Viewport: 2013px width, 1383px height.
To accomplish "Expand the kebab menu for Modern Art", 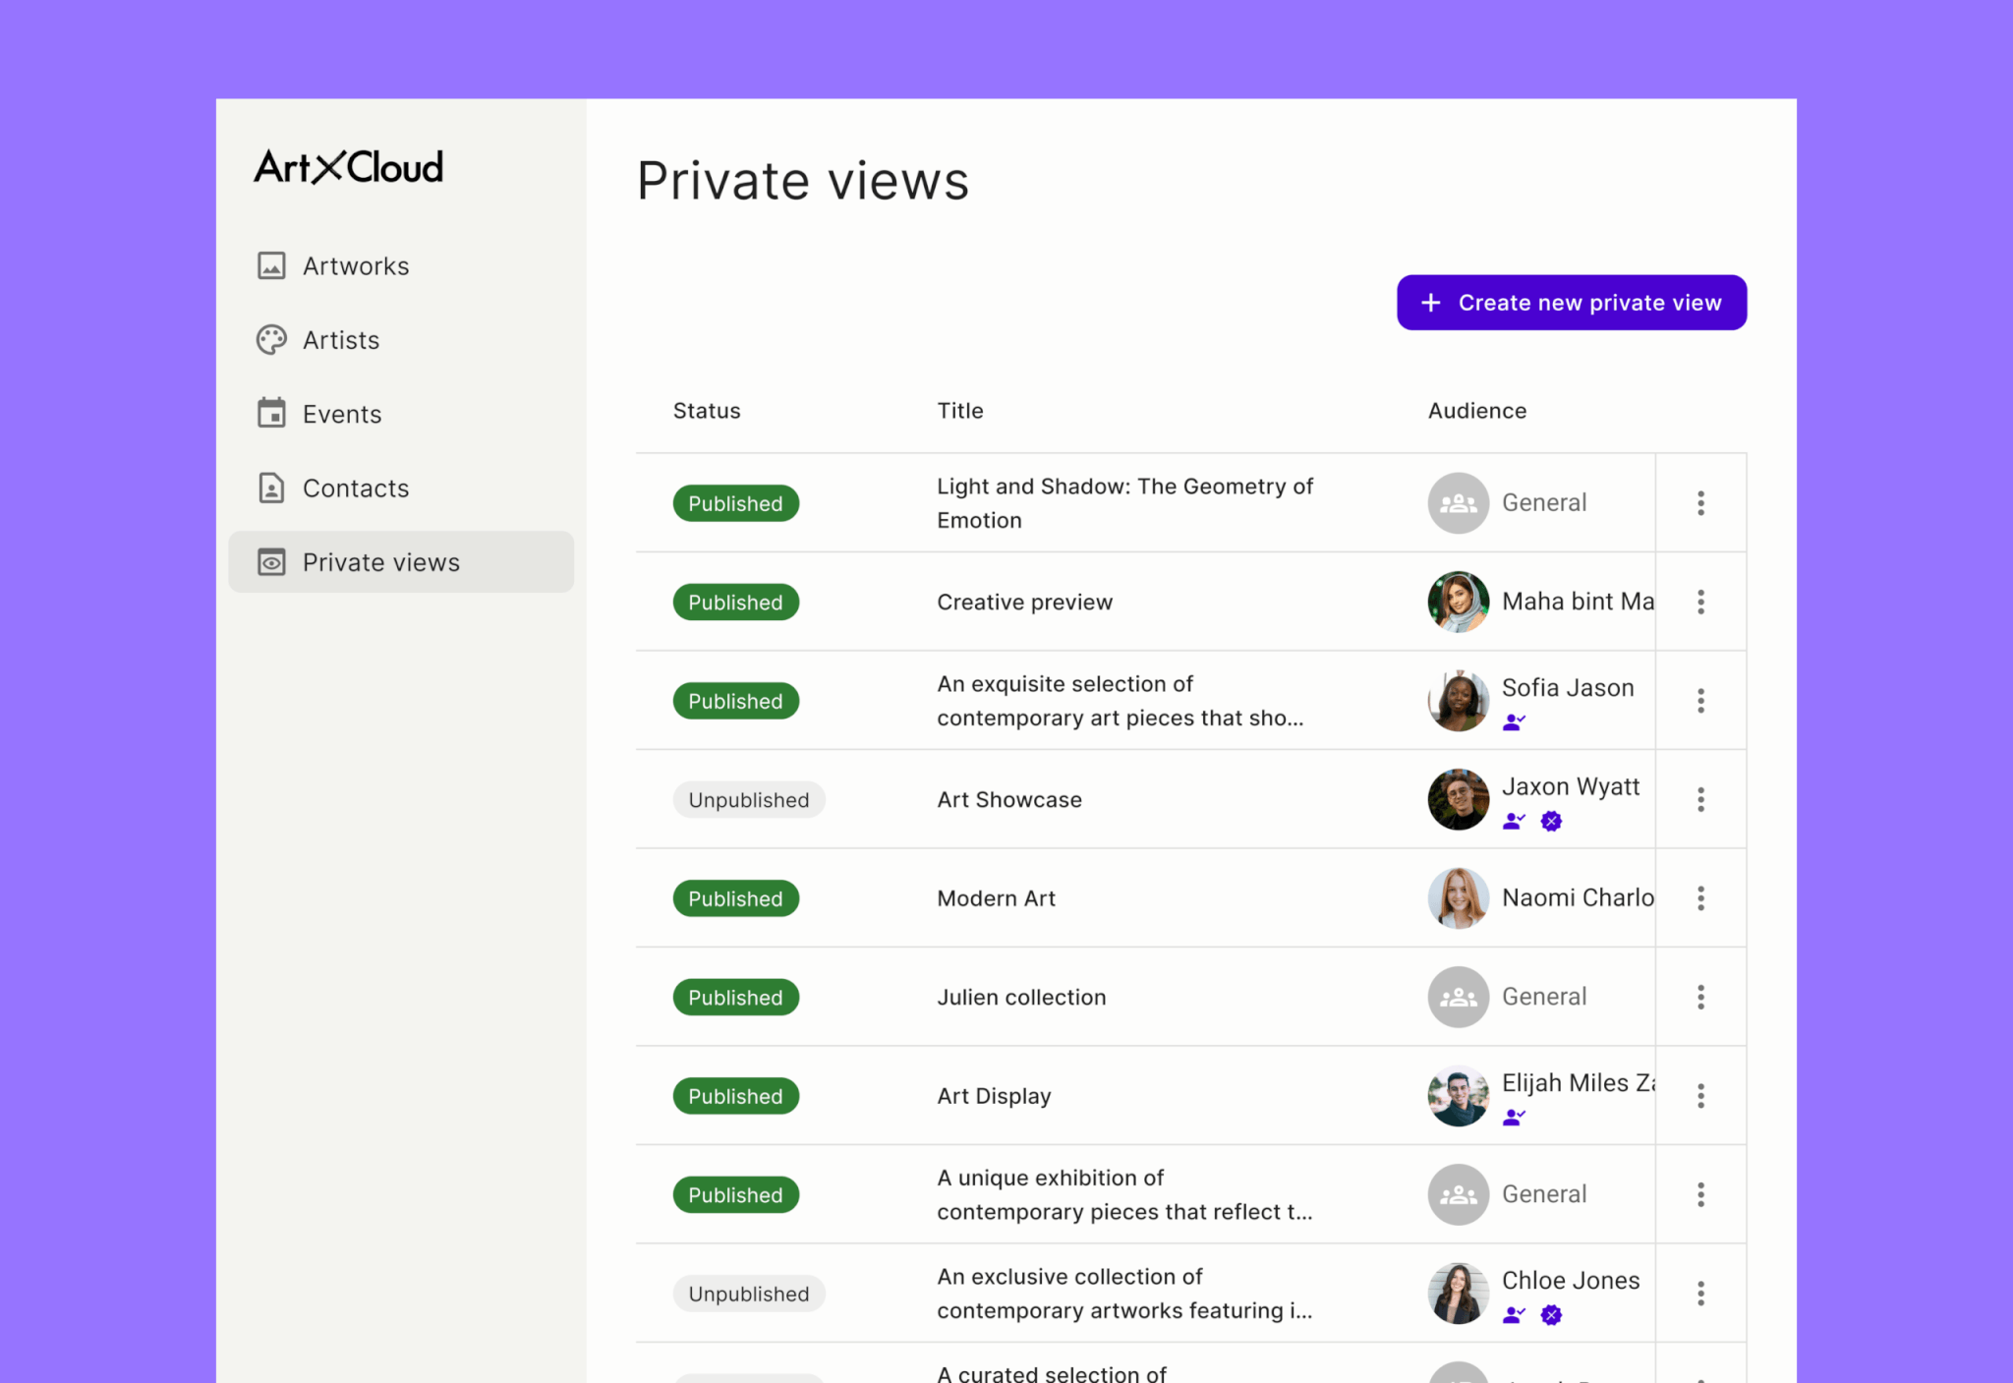I will 1700,898.
